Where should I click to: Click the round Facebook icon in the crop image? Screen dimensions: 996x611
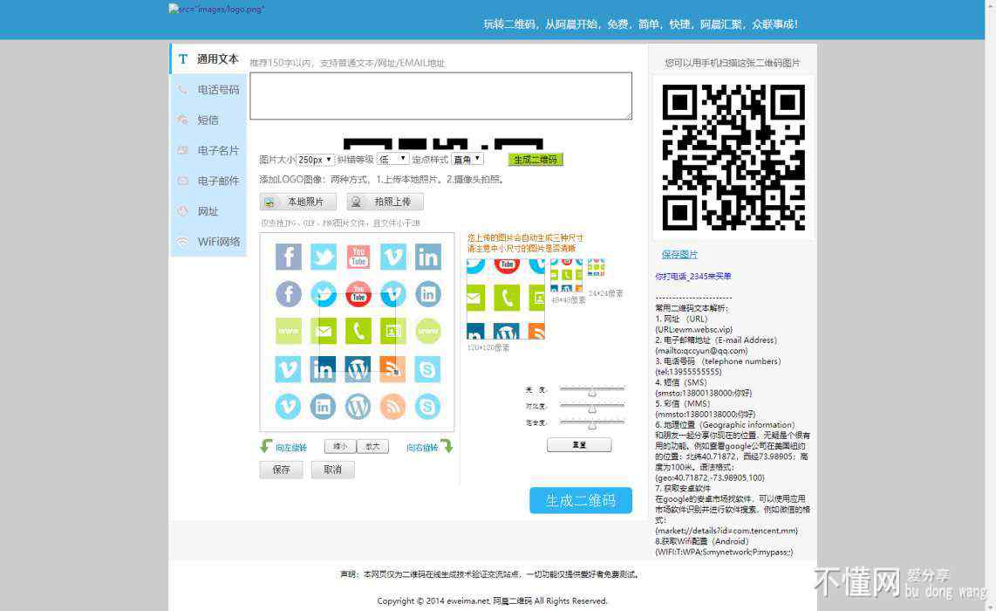coord(289,294)
